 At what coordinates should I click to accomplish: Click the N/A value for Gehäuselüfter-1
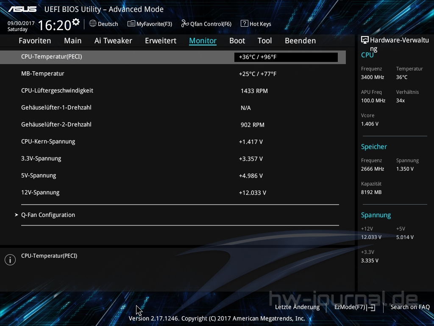pyautogui.click(x=246, y=108)
